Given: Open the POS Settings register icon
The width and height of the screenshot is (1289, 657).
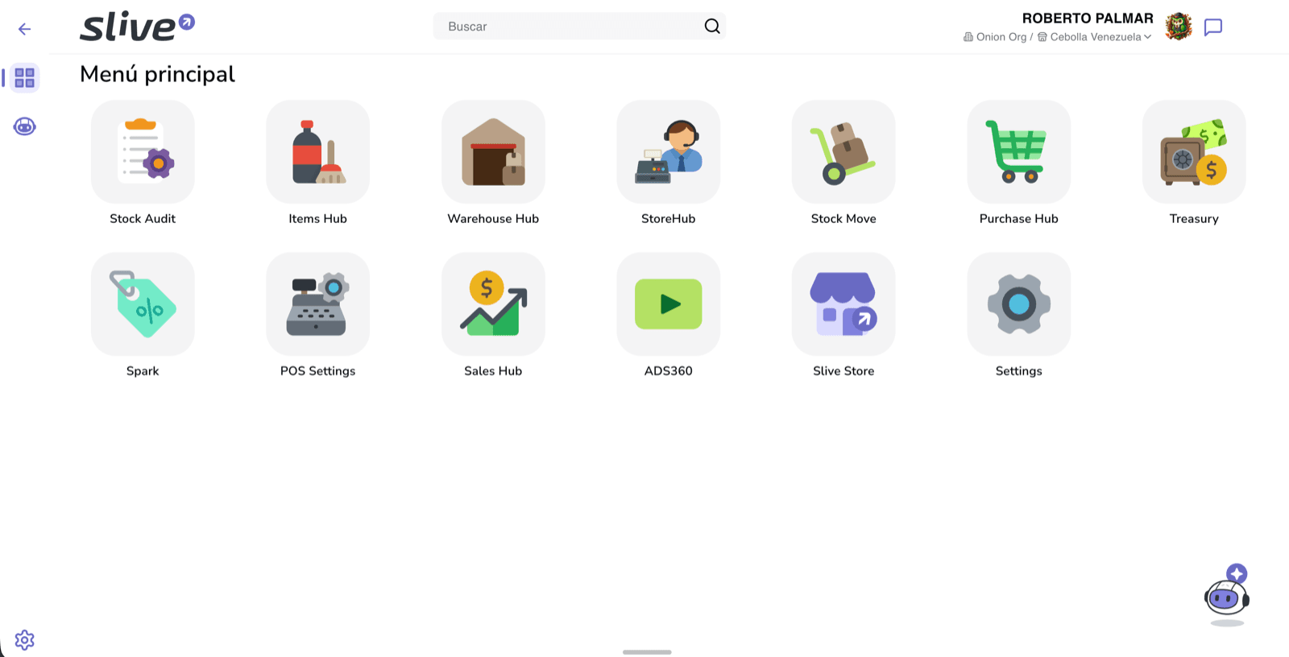Looking at the screenshot, I should (318, 304).
